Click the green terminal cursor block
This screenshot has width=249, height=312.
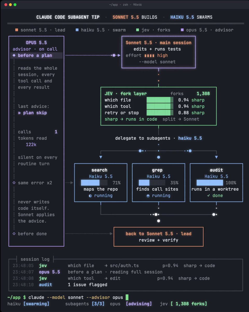[127, 297]
